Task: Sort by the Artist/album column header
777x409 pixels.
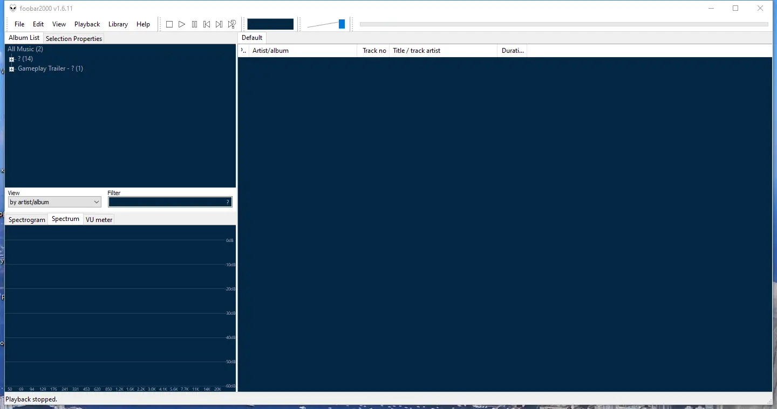Action: pyautogui.click(x=303, y=51)
